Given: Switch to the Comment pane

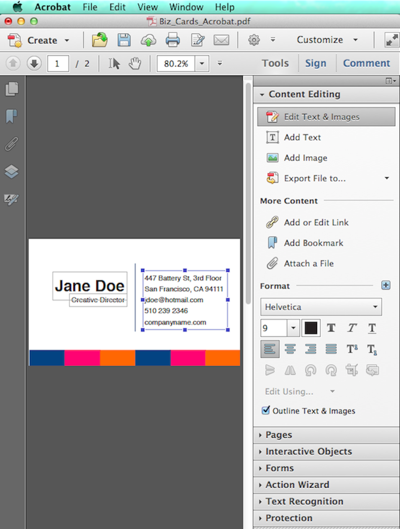Looking at the screenshot, I should (366, 63).
